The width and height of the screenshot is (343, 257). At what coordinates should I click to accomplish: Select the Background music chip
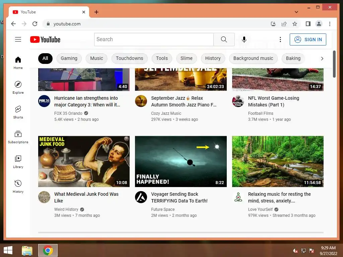click(x=253, y=58)
